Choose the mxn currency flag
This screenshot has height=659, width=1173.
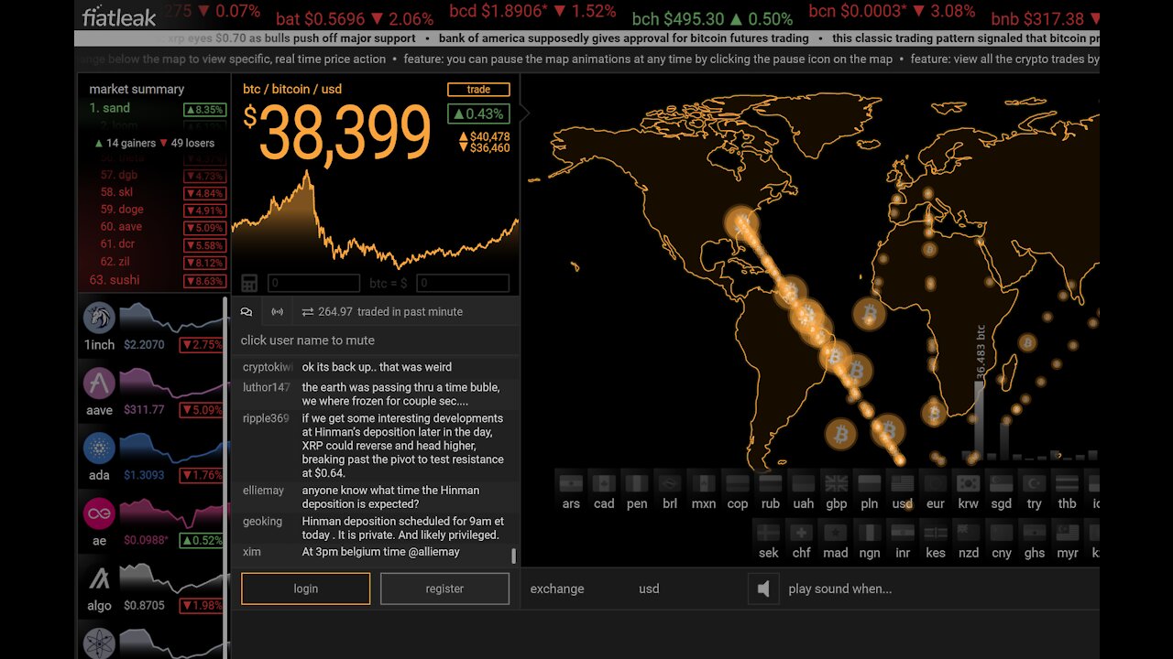[x=703, y=483]
